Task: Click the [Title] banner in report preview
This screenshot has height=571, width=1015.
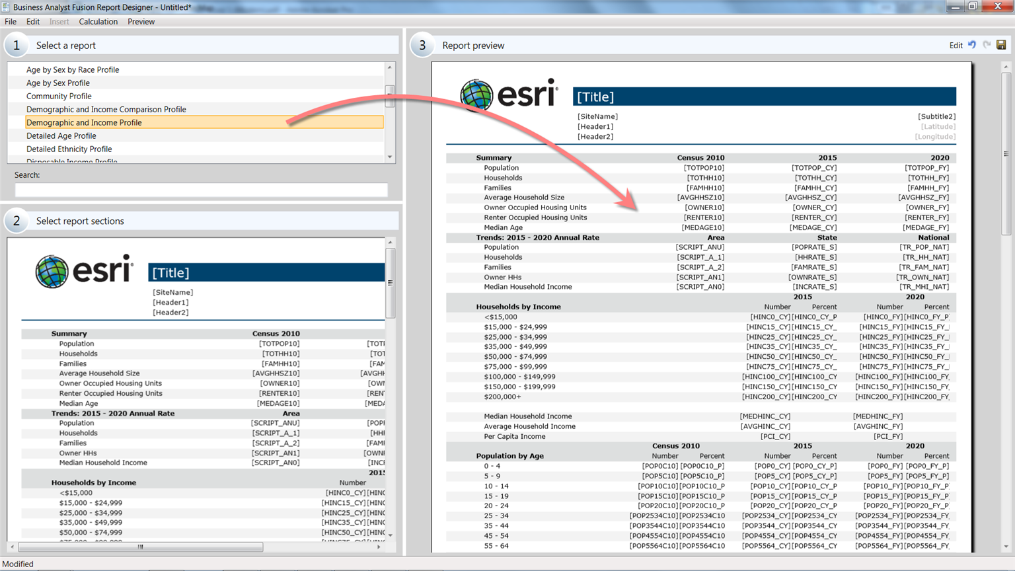Action: tap(764, 97)
